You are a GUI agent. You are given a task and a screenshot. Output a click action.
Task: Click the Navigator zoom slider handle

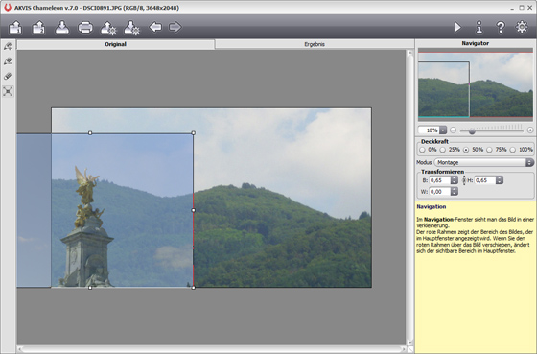[x=472, y=130]
